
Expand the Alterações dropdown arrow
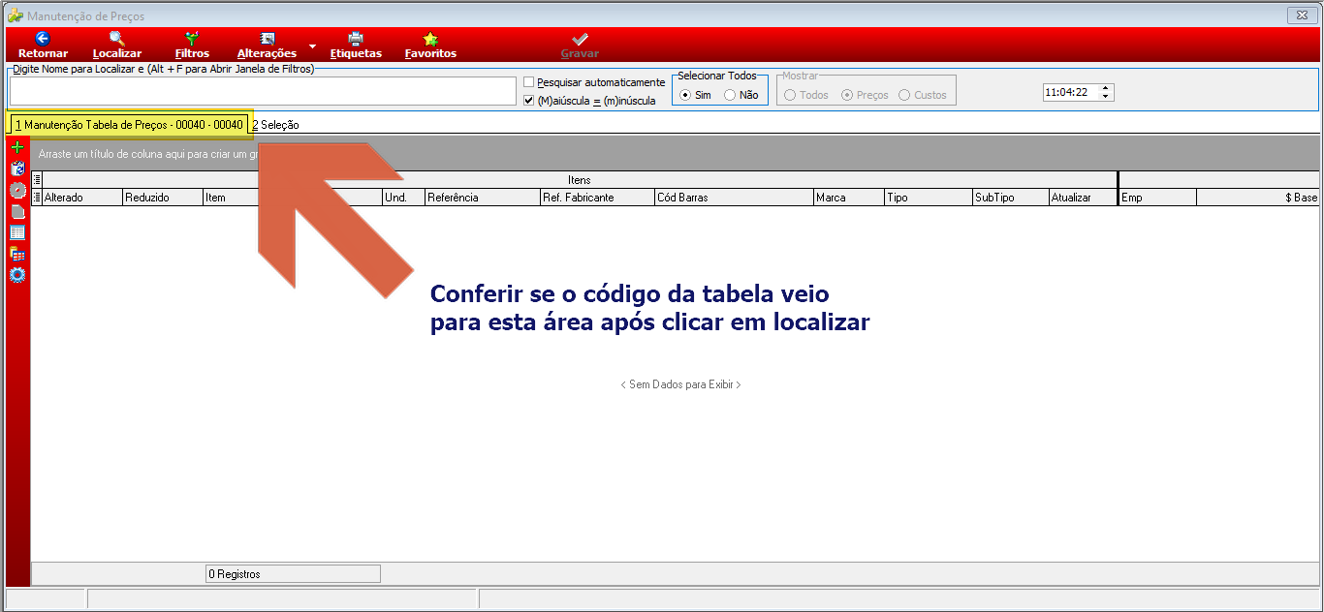[x=312, y=46]
